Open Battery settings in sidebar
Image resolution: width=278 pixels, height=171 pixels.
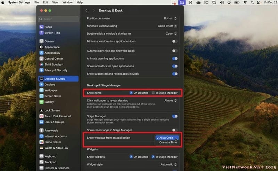(49, 102)
